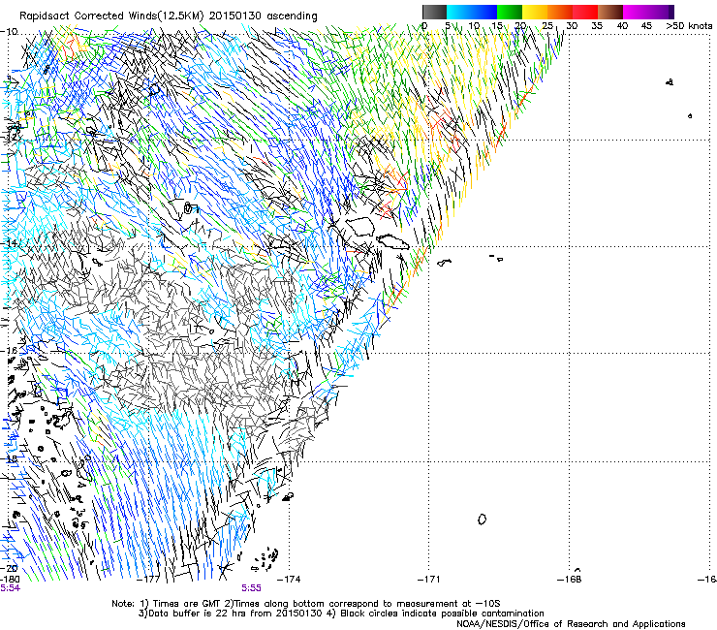Click the 'NOAA/NESDIS/Office of Research and Applications' credit
The height and width of the screenshot is (630, 717).
571,624
